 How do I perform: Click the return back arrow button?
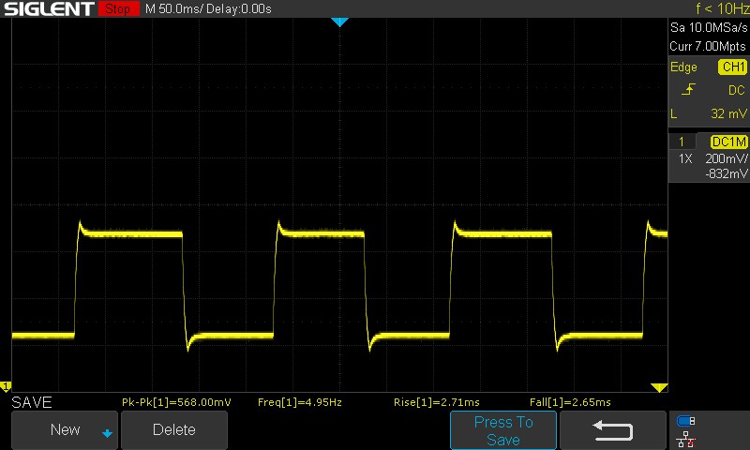(612, 430)
